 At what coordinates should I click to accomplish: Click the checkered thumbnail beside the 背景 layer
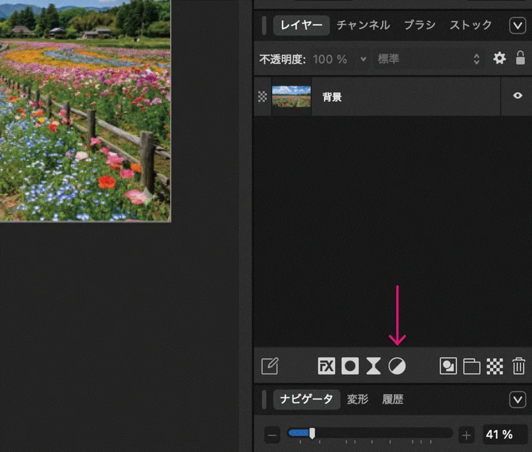pos(261,96)
